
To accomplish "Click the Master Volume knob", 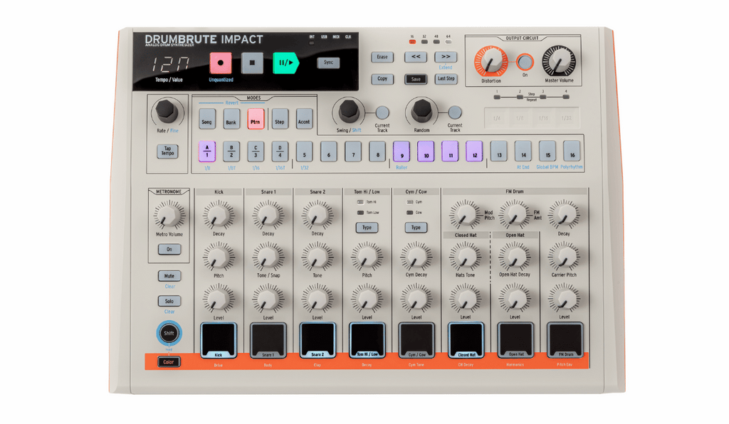I will [x=559, y=61].
